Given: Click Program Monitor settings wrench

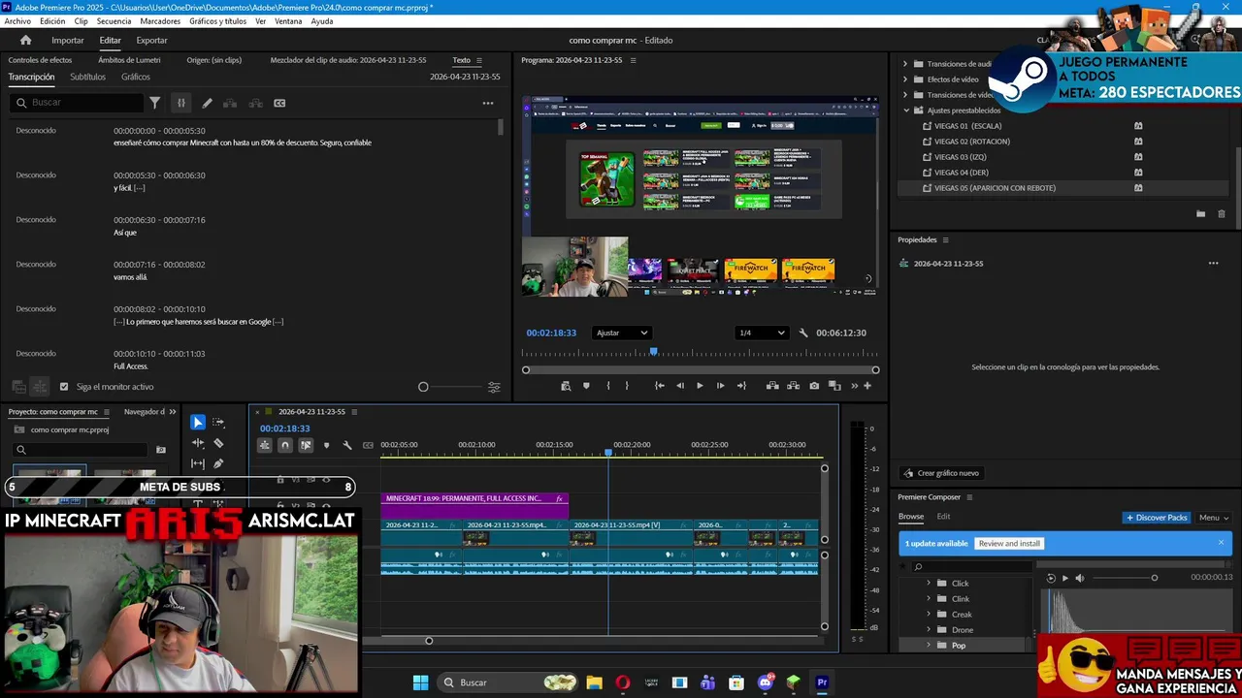Looking at the screenshot, I should (x=803, y=333).
